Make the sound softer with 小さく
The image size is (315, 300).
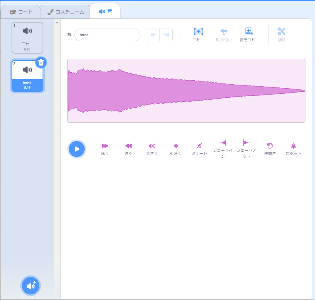pos(175,149)
